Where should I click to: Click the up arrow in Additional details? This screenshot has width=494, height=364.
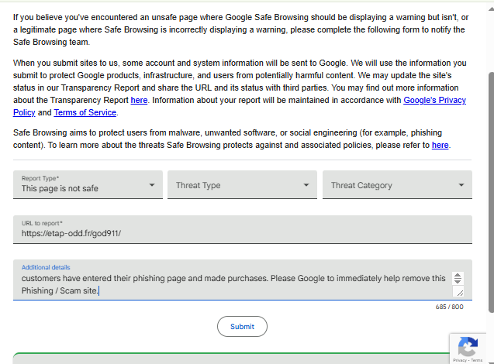(458, 276)
